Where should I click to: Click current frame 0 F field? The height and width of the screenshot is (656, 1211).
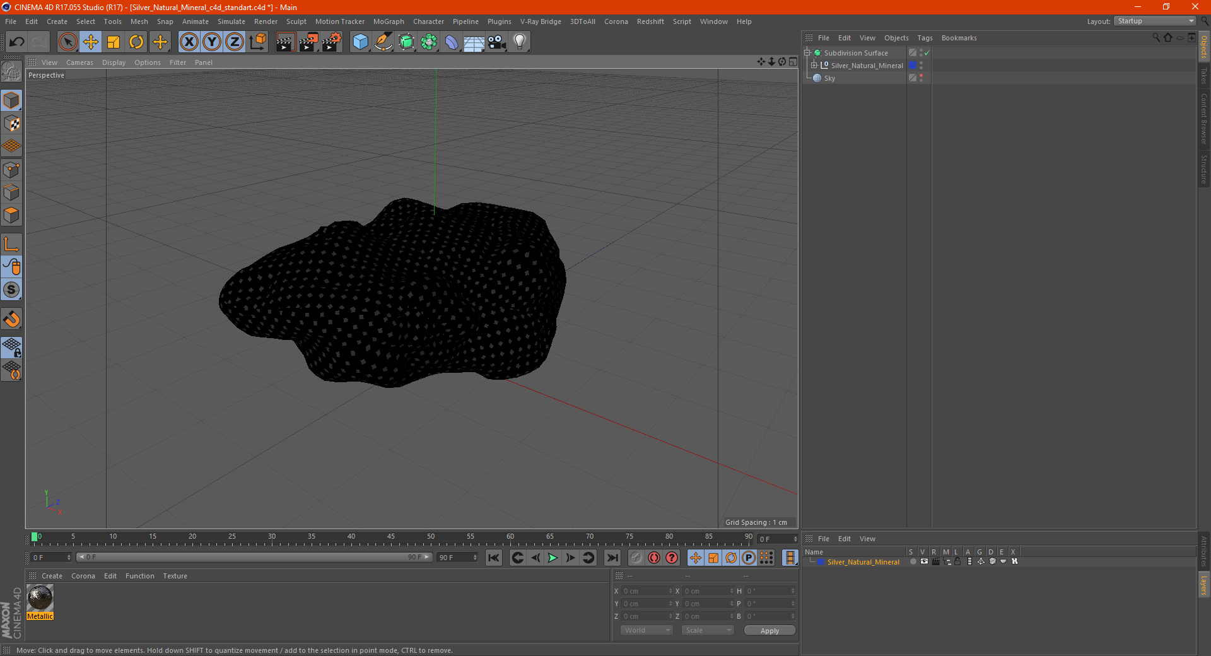[52, 558]
